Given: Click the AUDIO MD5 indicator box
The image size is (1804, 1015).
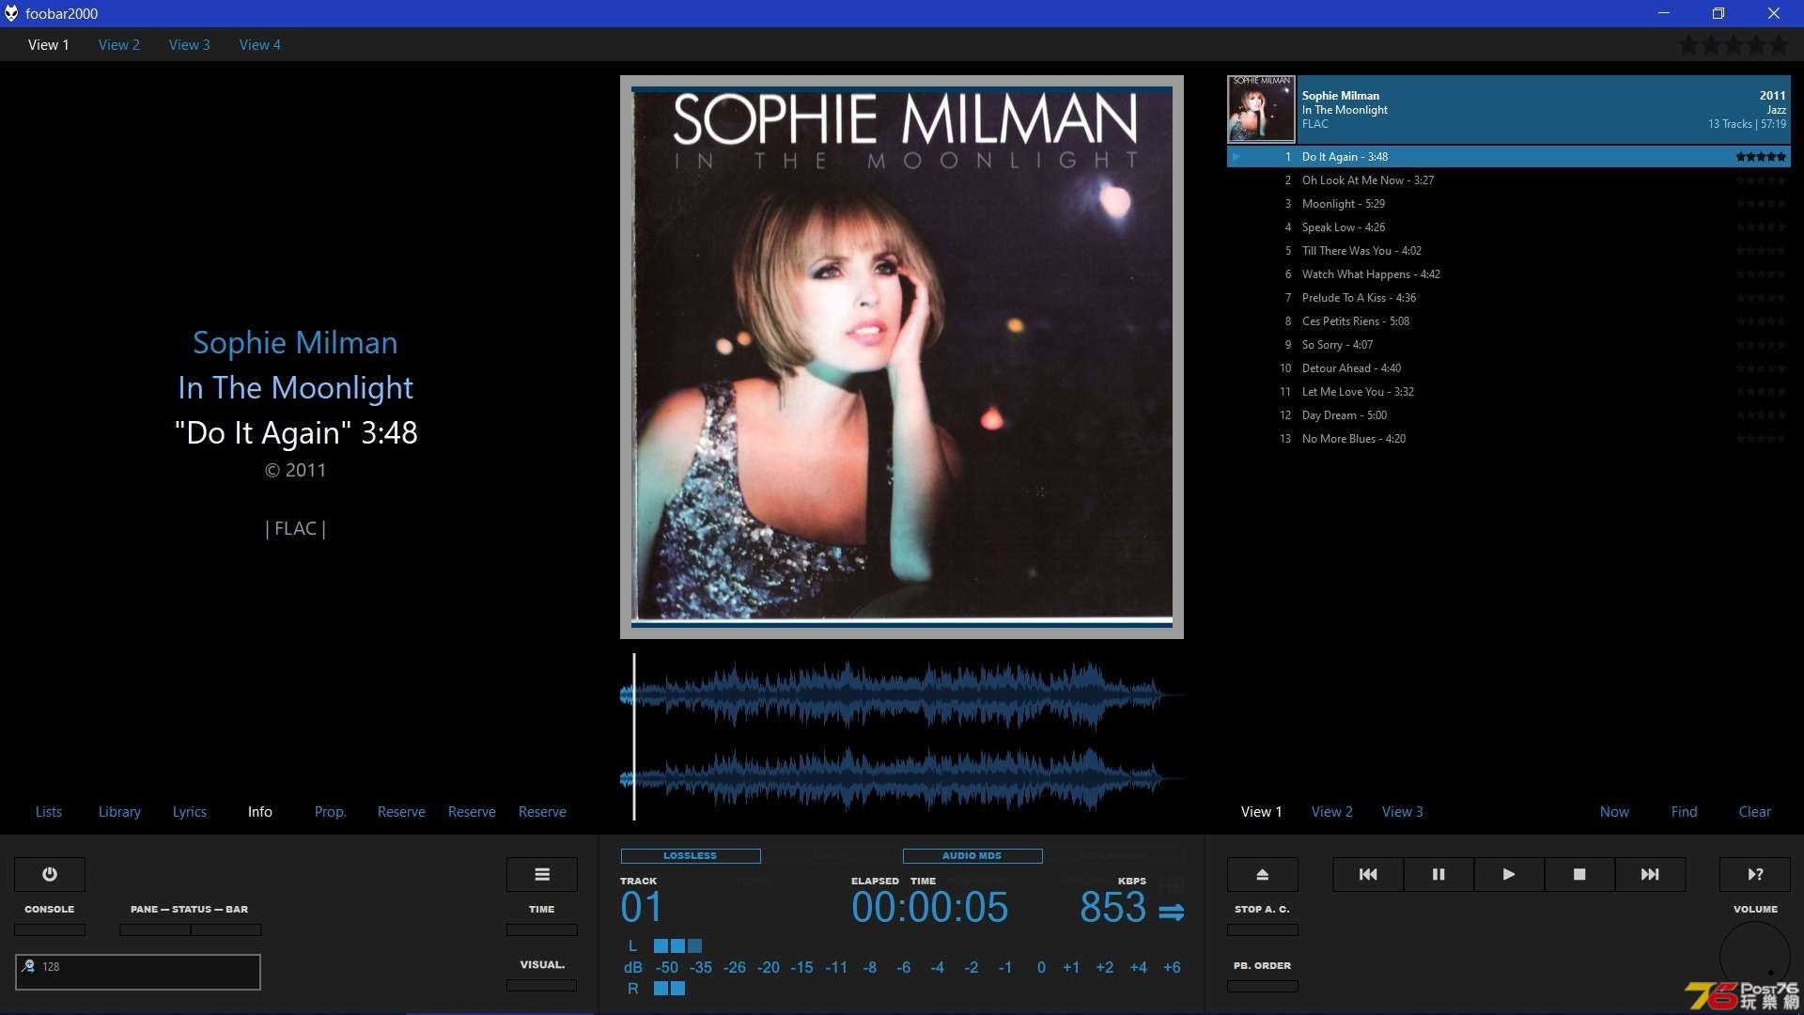Looking at the screenshot, I should (972, 856).
